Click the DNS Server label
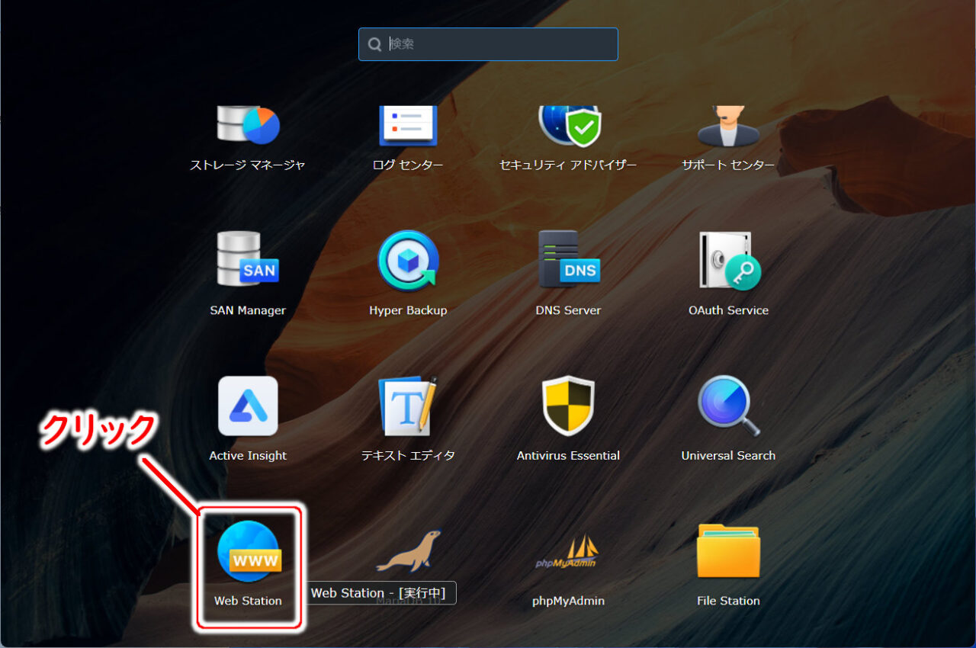This screenshot has width=976, height=648. (x=568, y=310)
